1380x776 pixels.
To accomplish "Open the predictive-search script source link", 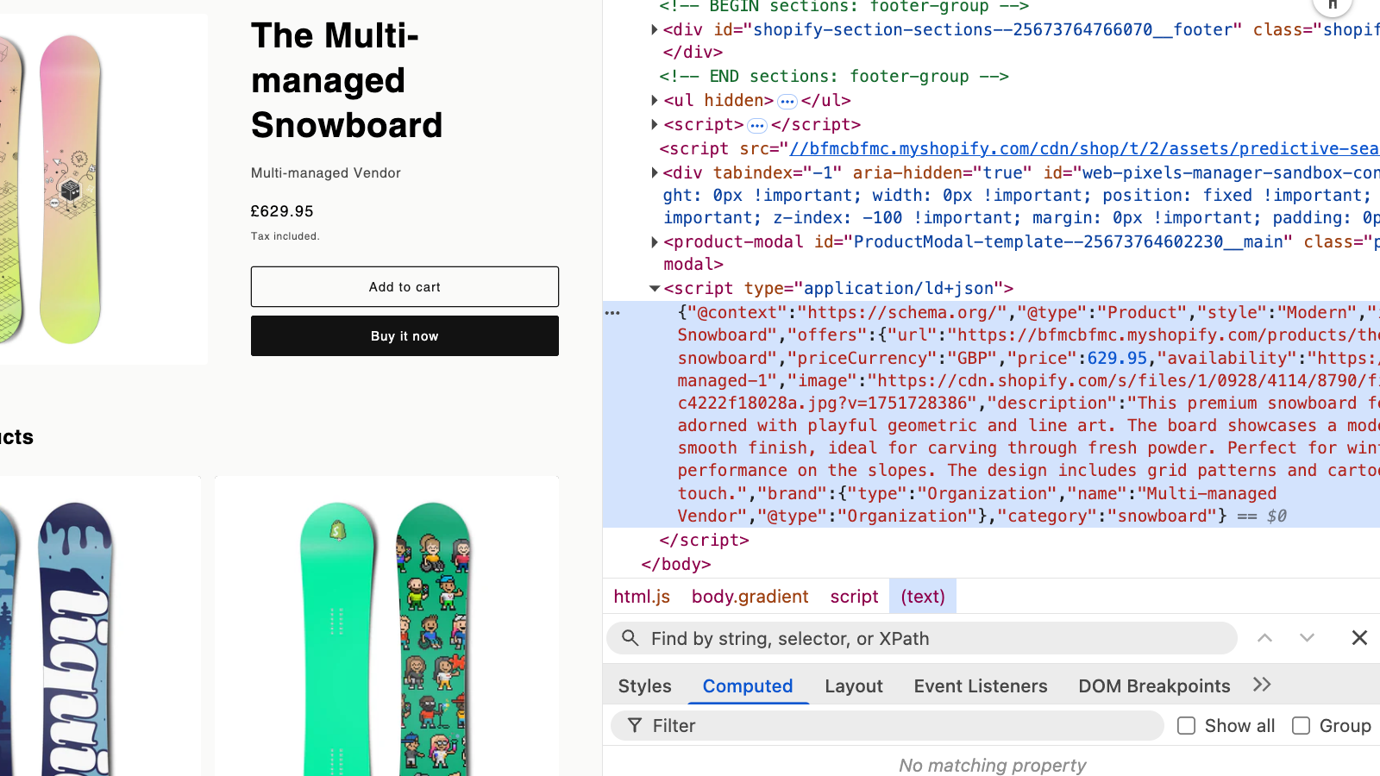I will coord(1084,148).
